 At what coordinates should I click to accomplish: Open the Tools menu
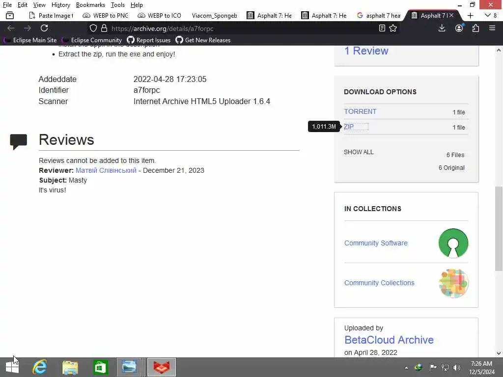pos(118,5)
